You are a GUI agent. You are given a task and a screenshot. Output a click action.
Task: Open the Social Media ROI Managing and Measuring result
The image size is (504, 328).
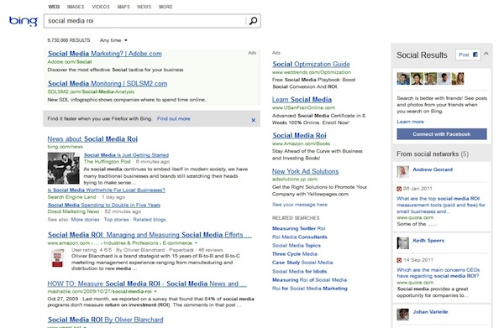150,235
